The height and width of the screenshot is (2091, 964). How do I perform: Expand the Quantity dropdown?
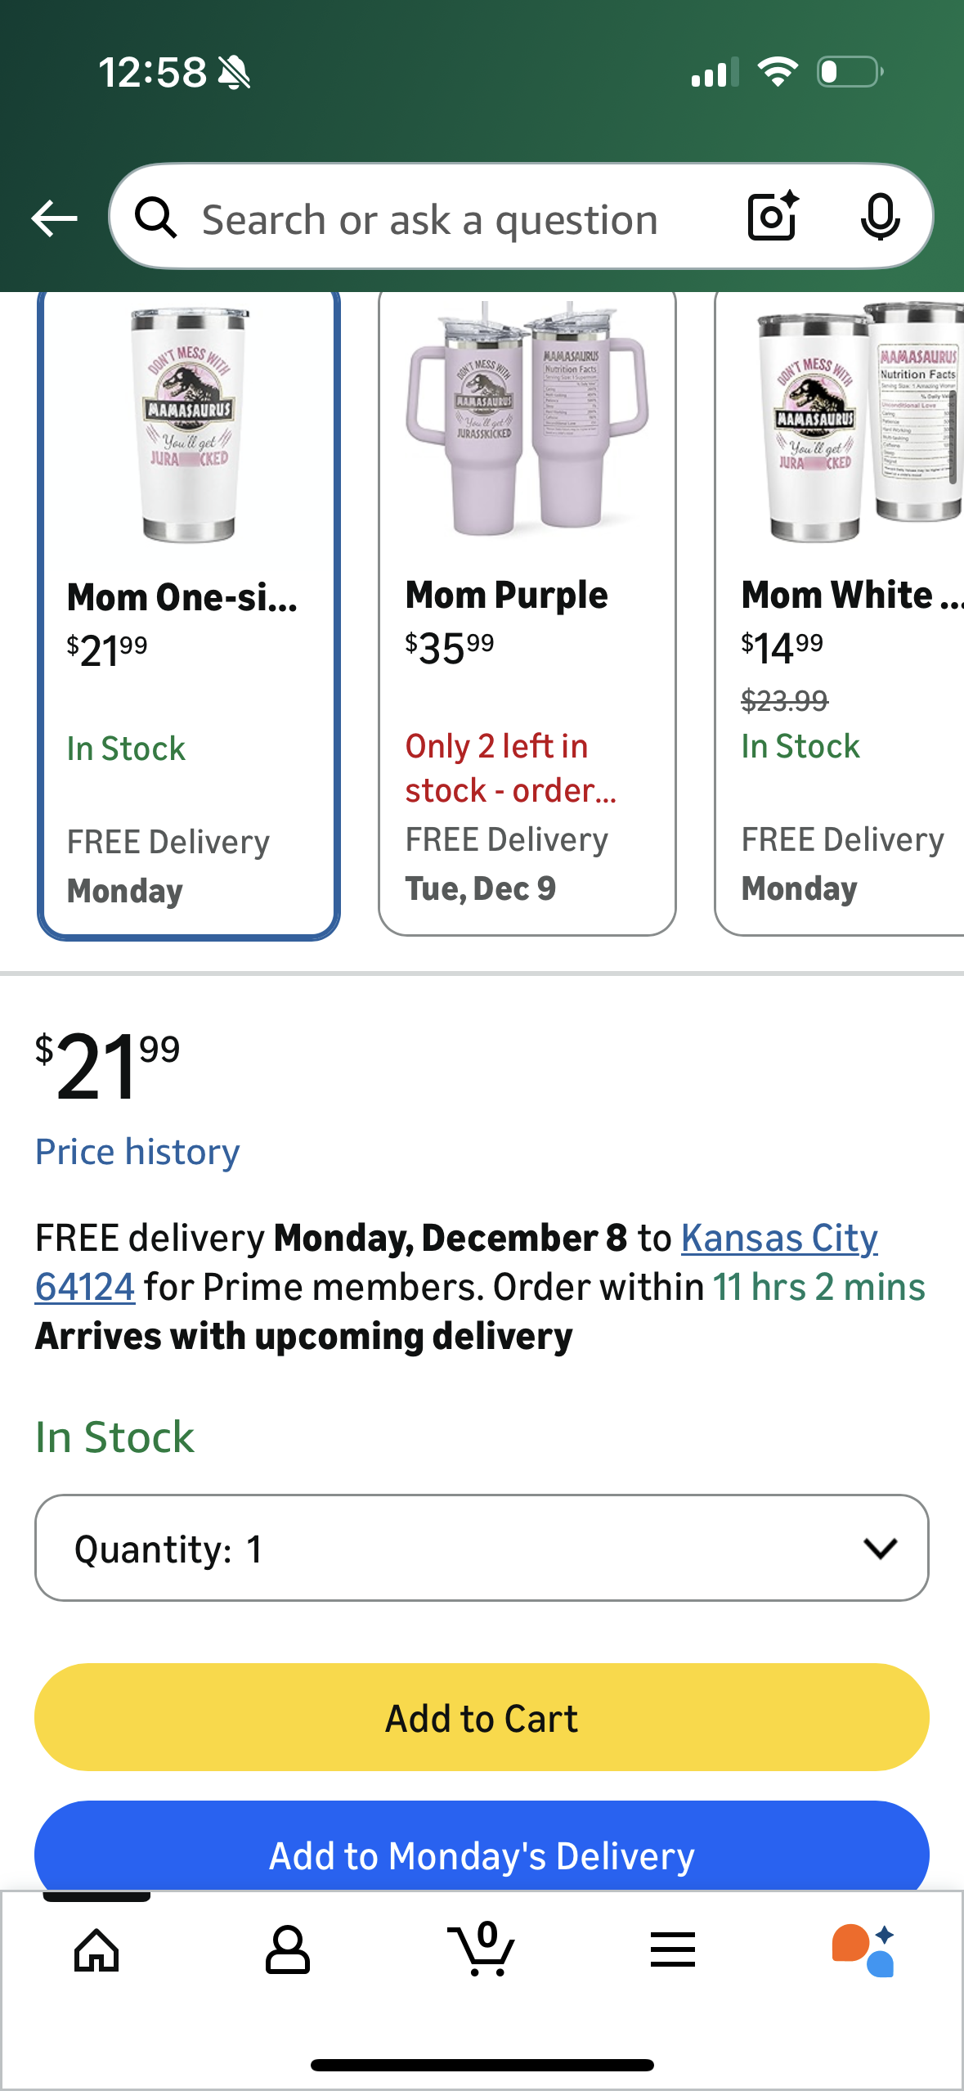[x=482, y=1548]
